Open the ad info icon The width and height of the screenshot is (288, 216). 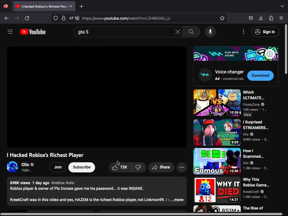(270, 54)
